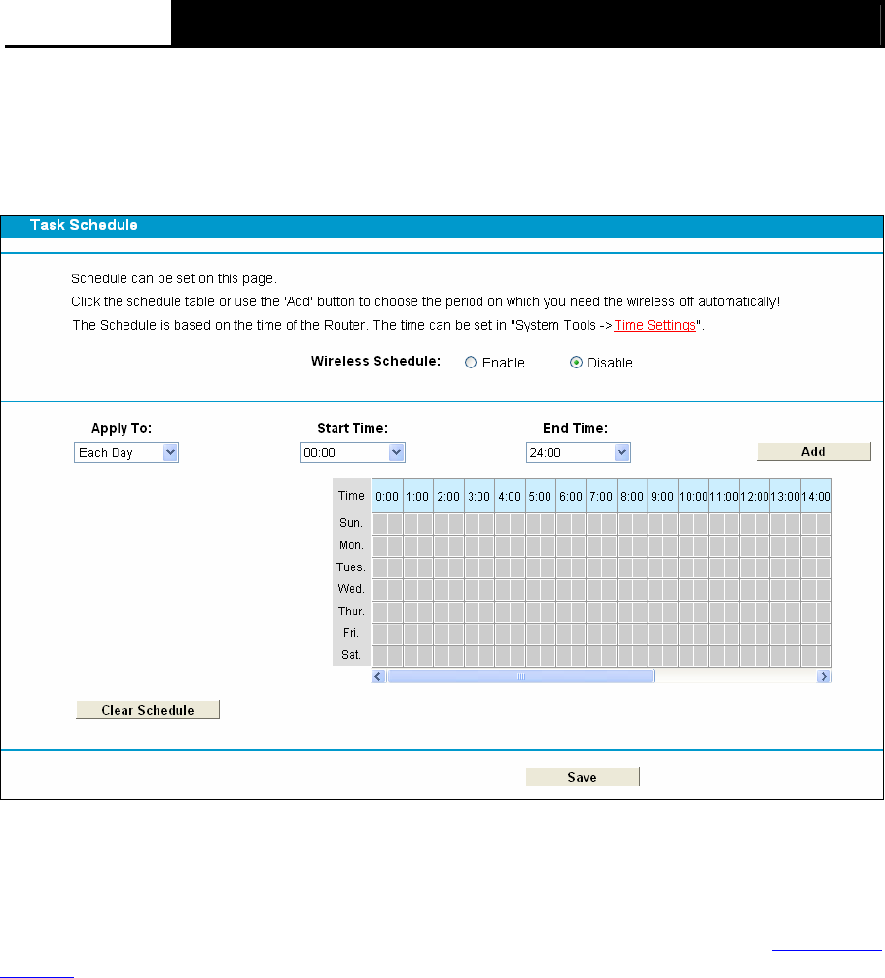Select the first Fri. 12:00 schedule cell

(x=747, y=634)
